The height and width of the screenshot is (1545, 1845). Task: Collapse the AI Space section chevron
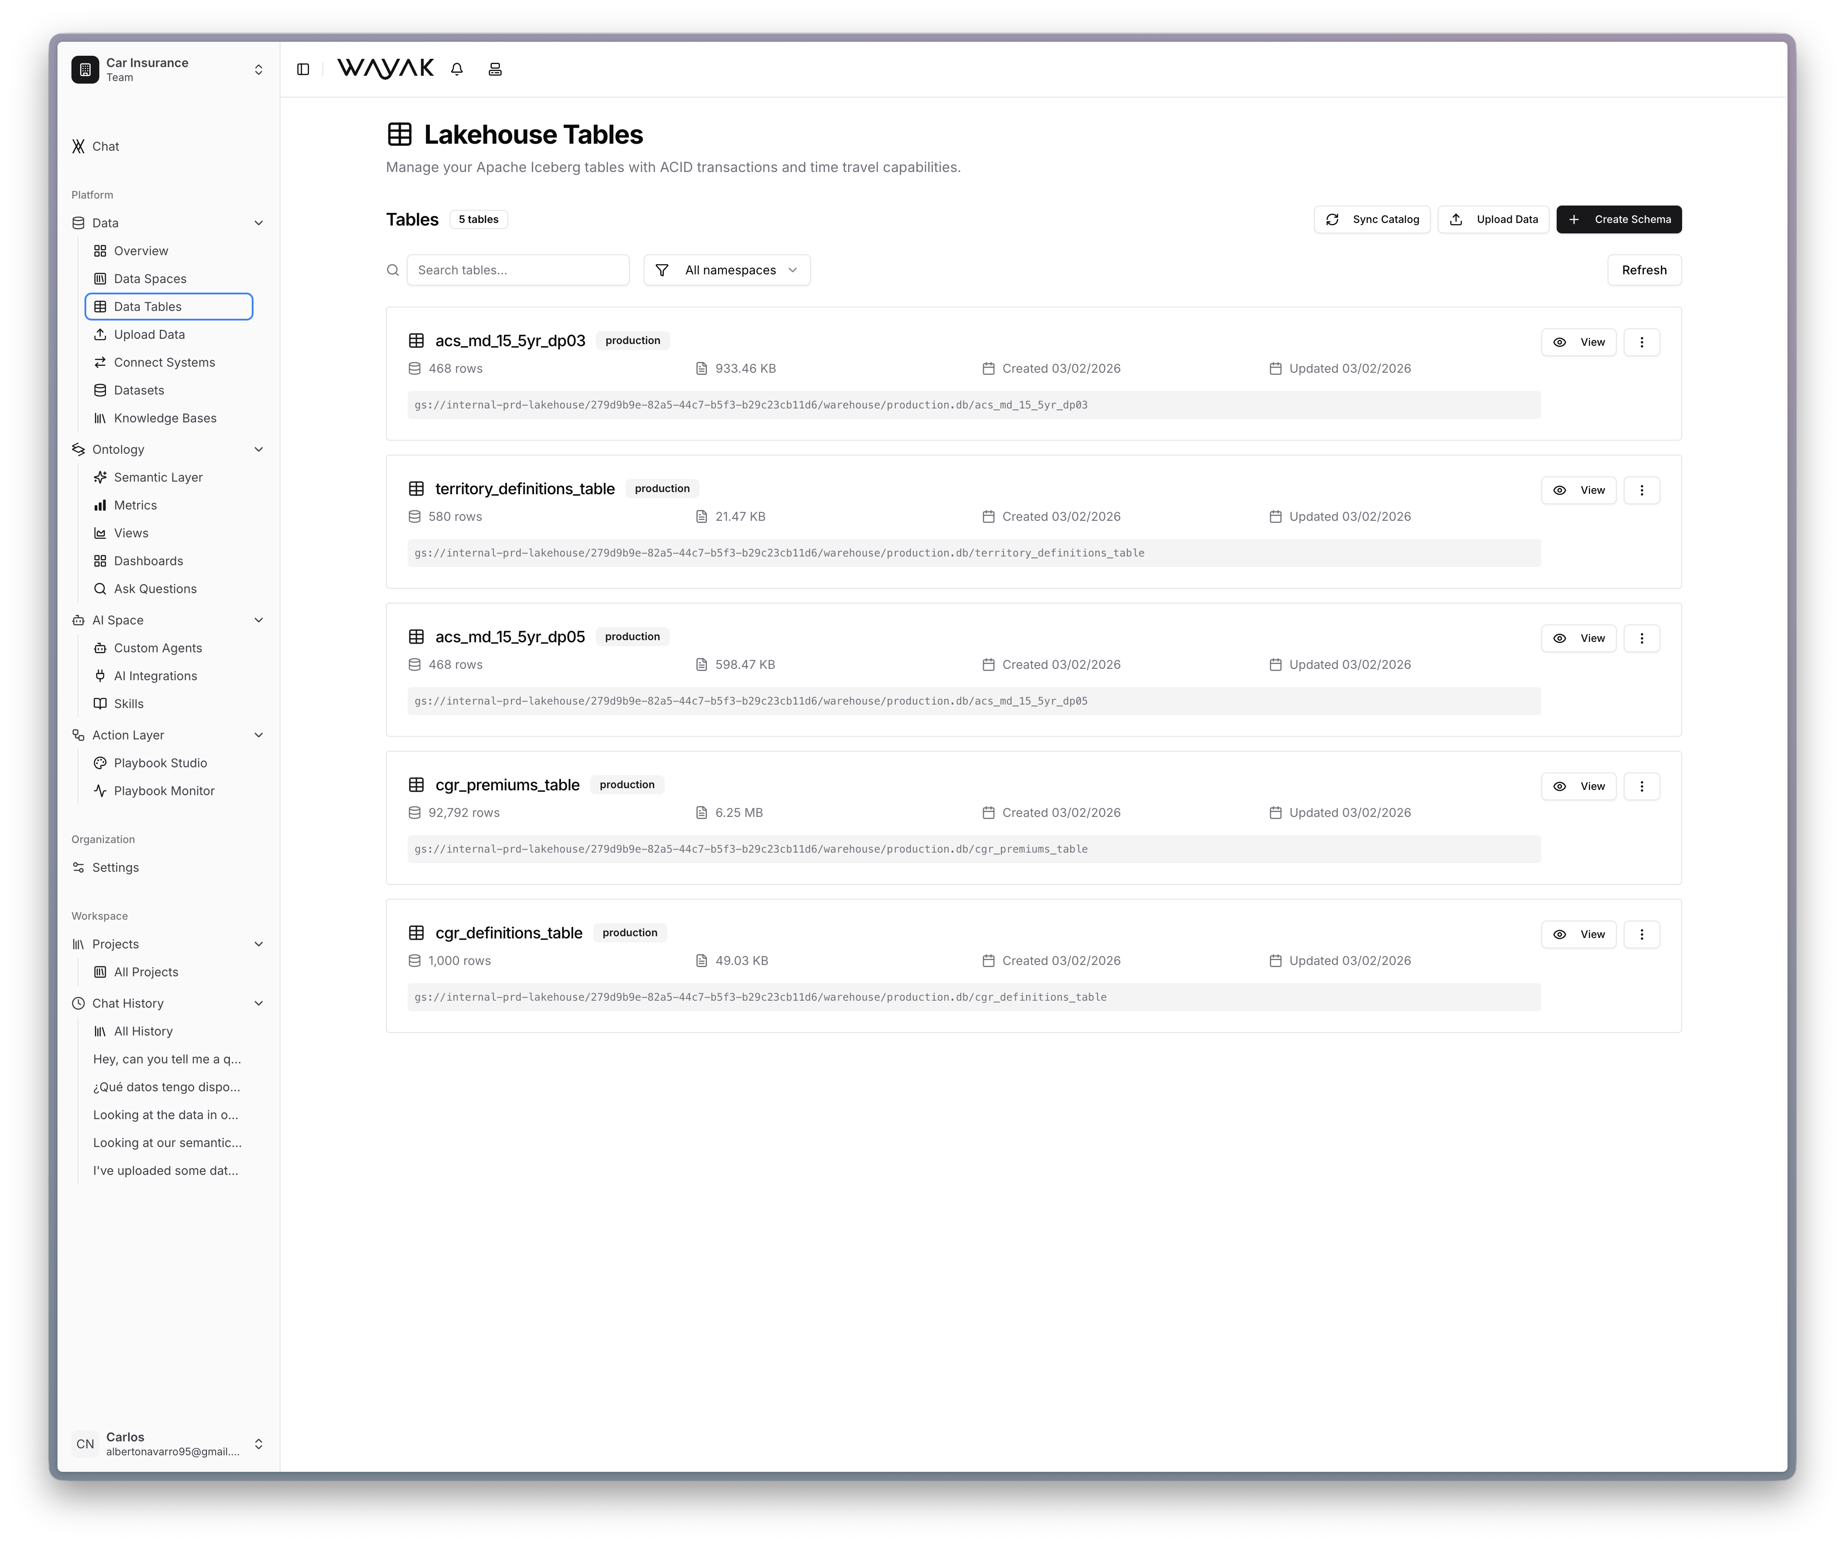pyautogui.click(x=258, y=620)
